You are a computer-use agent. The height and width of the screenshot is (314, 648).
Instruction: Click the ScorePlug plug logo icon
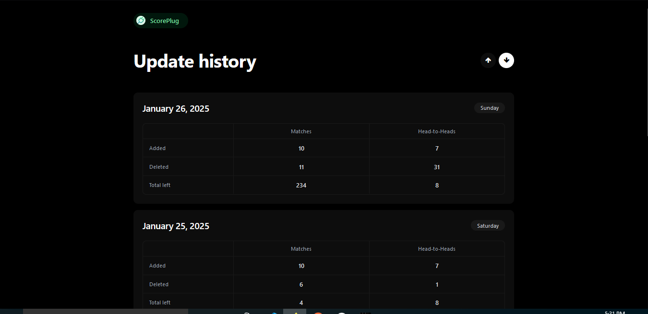(141, 20)
